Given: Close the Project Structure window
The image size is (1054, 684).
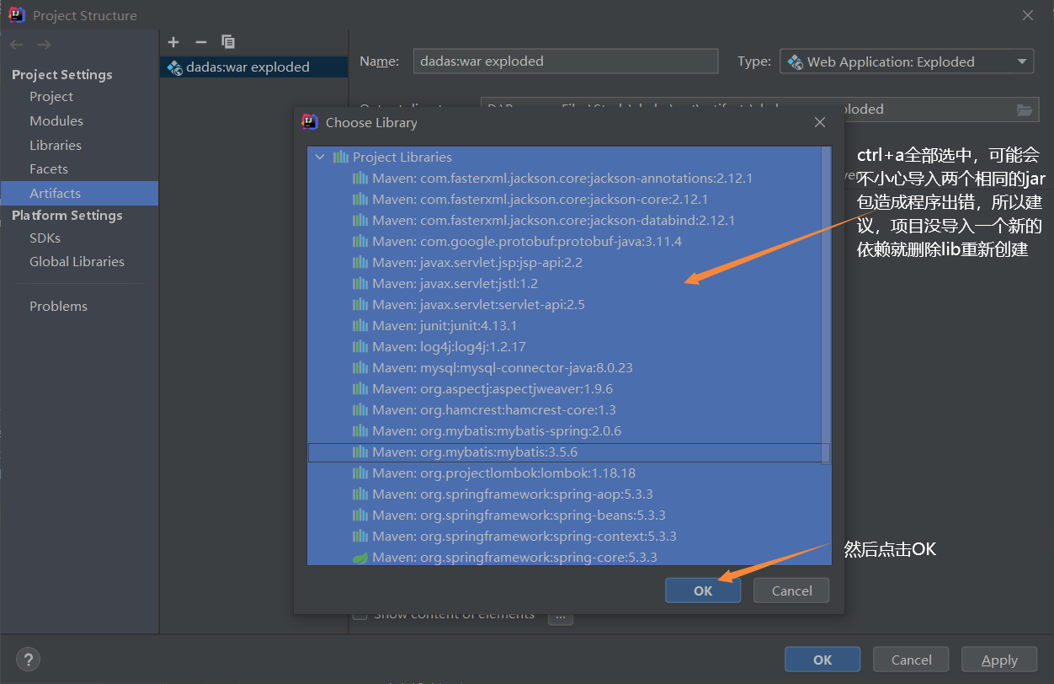Looking at the screenshot, I should coord(1027,15).
